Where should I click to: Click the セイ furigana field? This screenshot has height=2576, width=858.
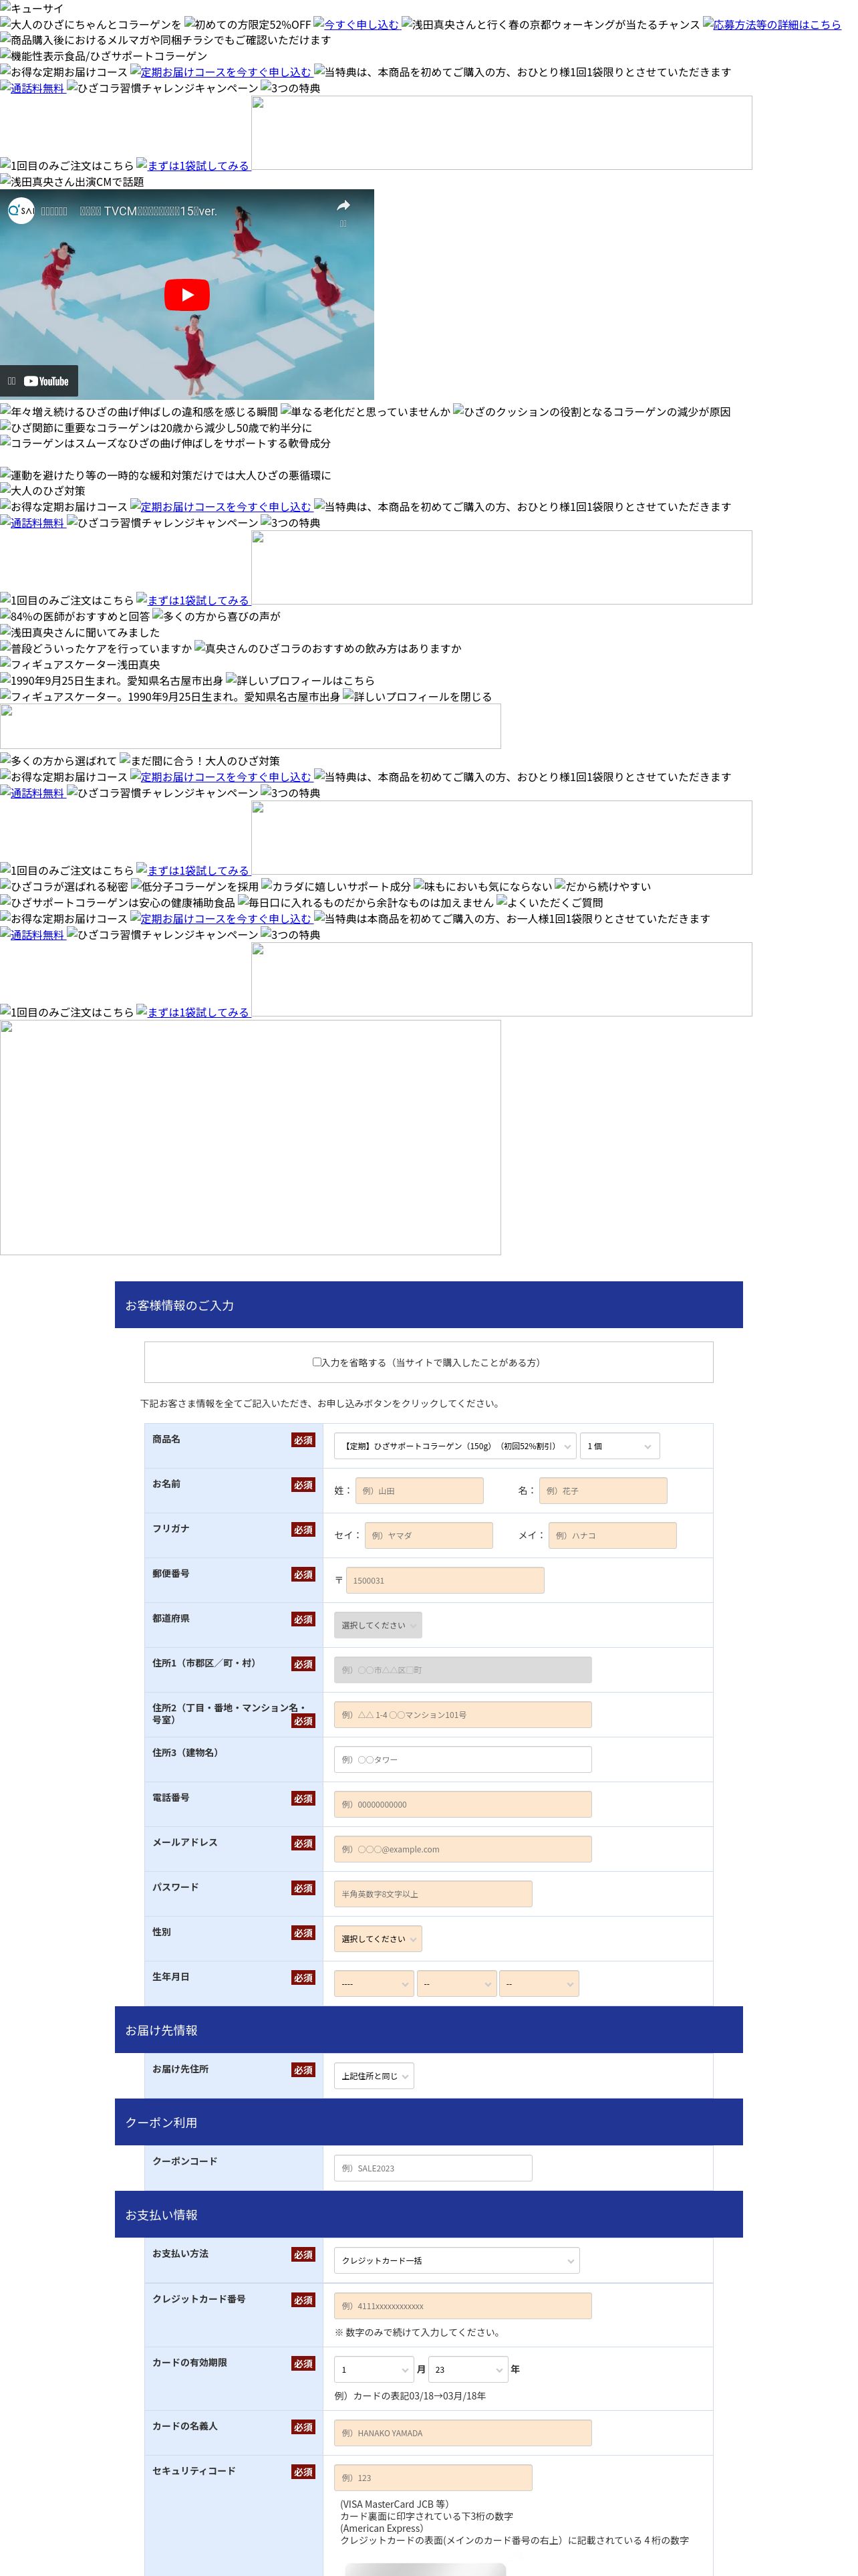428,1535
